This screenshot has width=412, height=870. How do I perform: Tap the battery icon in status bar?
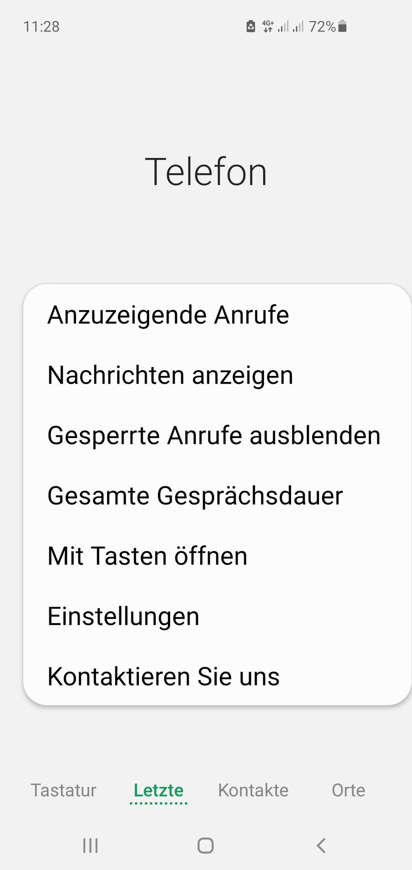pos(342,27)
